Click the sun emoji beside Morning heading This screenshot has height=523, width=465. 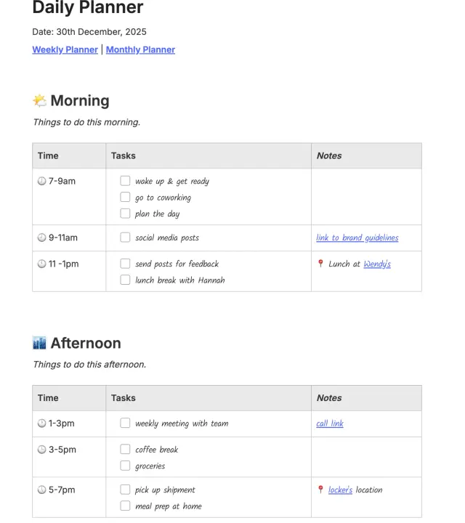click(39, 101)
